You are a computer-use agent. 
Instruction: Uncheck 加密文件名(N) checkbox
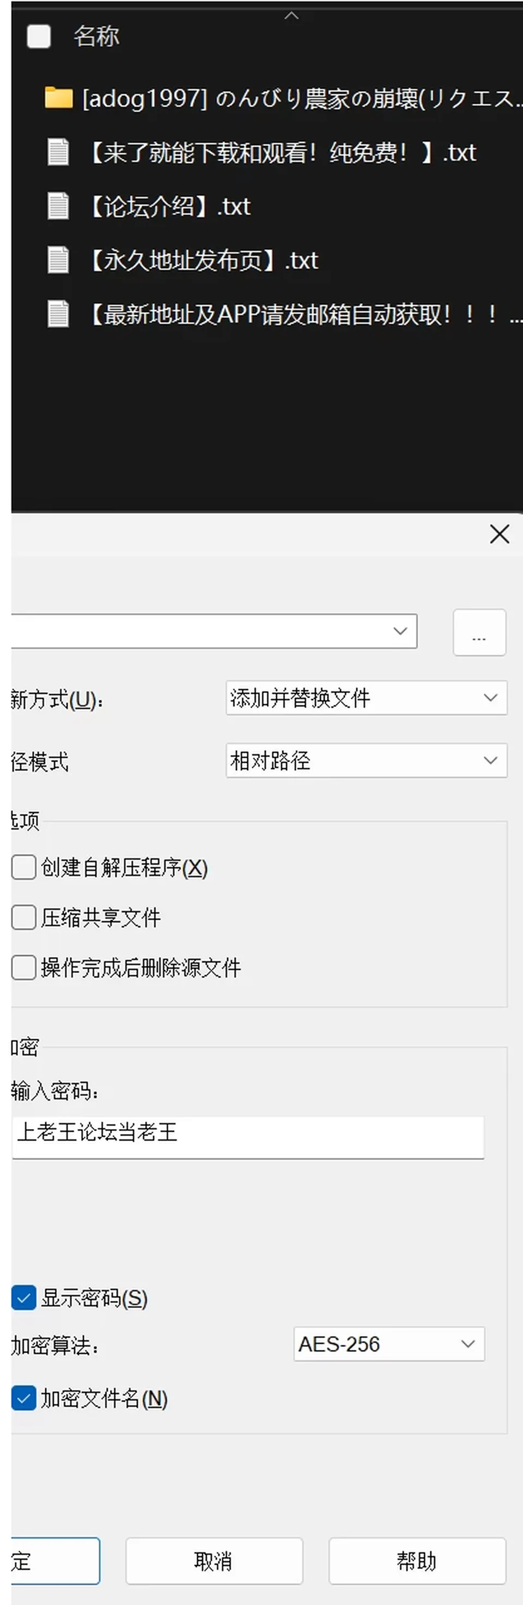(x=23, y=1399)
